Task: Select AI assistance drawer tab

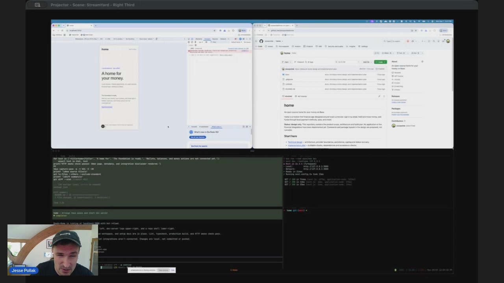Action: tap(204, 127)
